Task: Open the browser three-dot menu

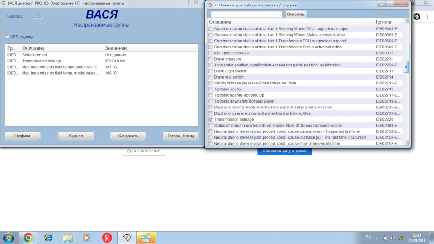Action: (427, 17)
